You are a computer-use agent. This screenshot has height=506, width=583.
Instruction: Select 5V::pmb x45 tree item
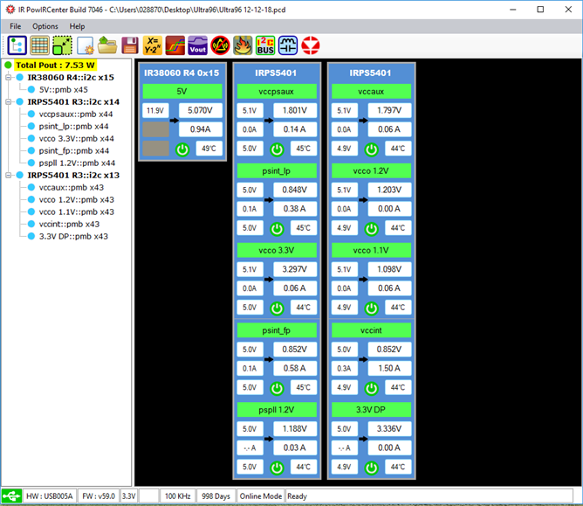point(63,89)
